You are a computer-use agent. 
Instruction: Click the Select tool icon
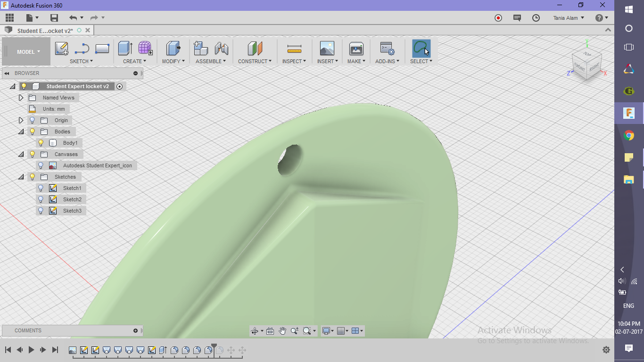[421, 48]
